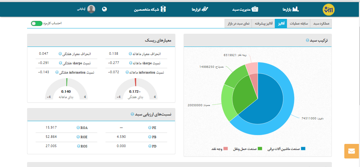Click the help icon next to ROS
The image size is (360, 167).
pyautogui.click(x=78, y=146)
